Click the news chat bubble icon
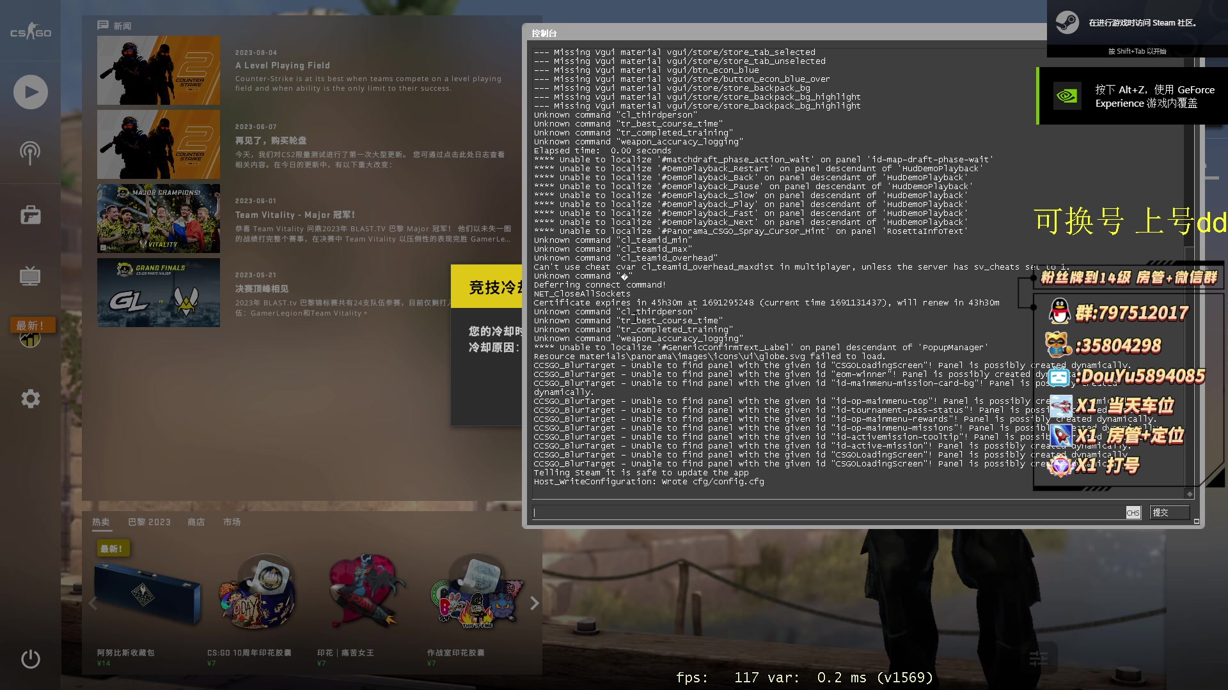The image size is (1228, 690). point(102,25)
